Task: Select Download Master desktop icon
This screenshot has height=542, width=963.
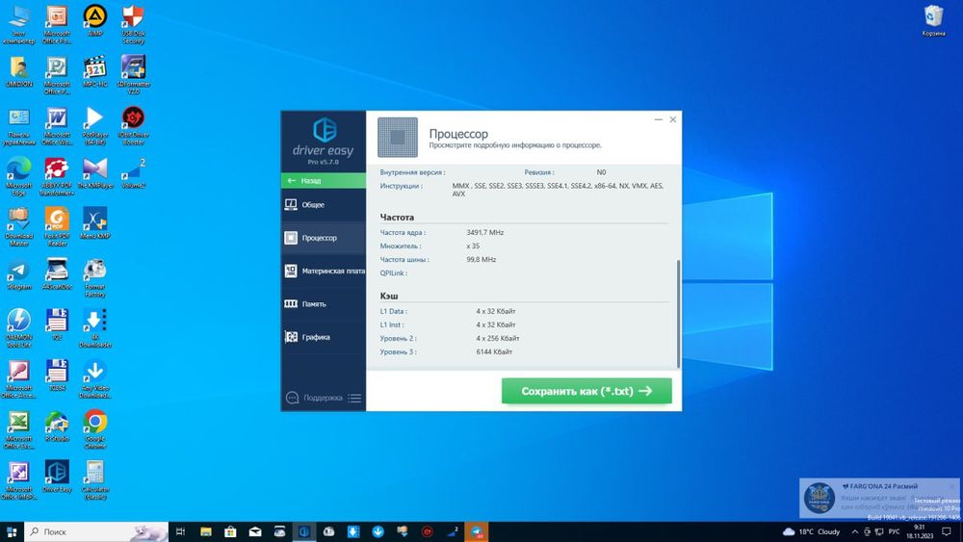Action: click(x=18, y=226)
